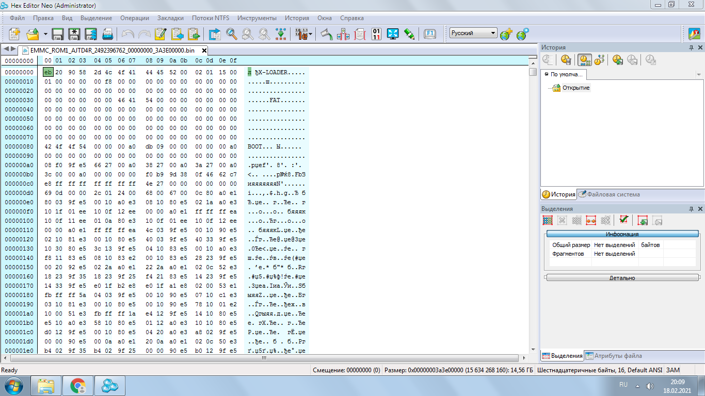Click the pattern fill dots icon
The height and width of the screenshot is (396, 705).
coord(281,34)
